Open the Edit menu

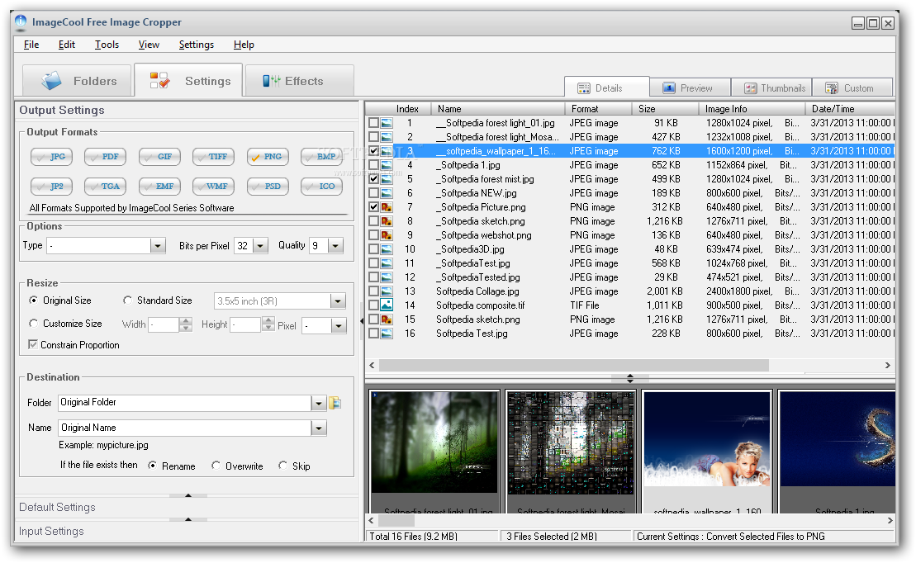[x=67, y=45]
